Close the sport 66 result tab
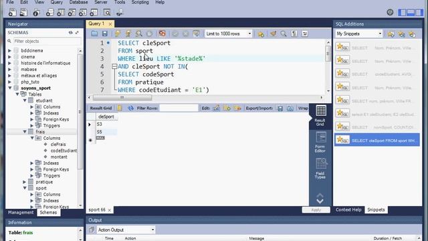The width and height of the screenshot is (428, 241). [x=110, y=210]
